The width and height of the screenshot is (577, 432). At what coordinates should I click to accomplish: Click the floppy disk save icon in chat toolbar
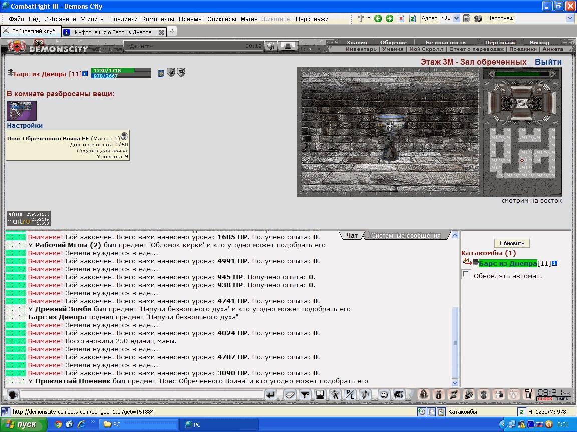320,395
